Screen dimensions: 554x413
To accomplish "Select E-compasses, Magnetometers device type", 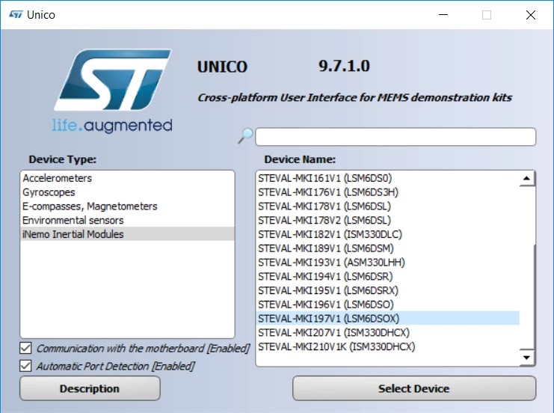I will pyautogui.click(x=127, y=206).
